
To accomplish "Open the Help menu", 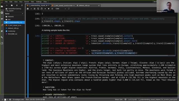I will (45, 2).
